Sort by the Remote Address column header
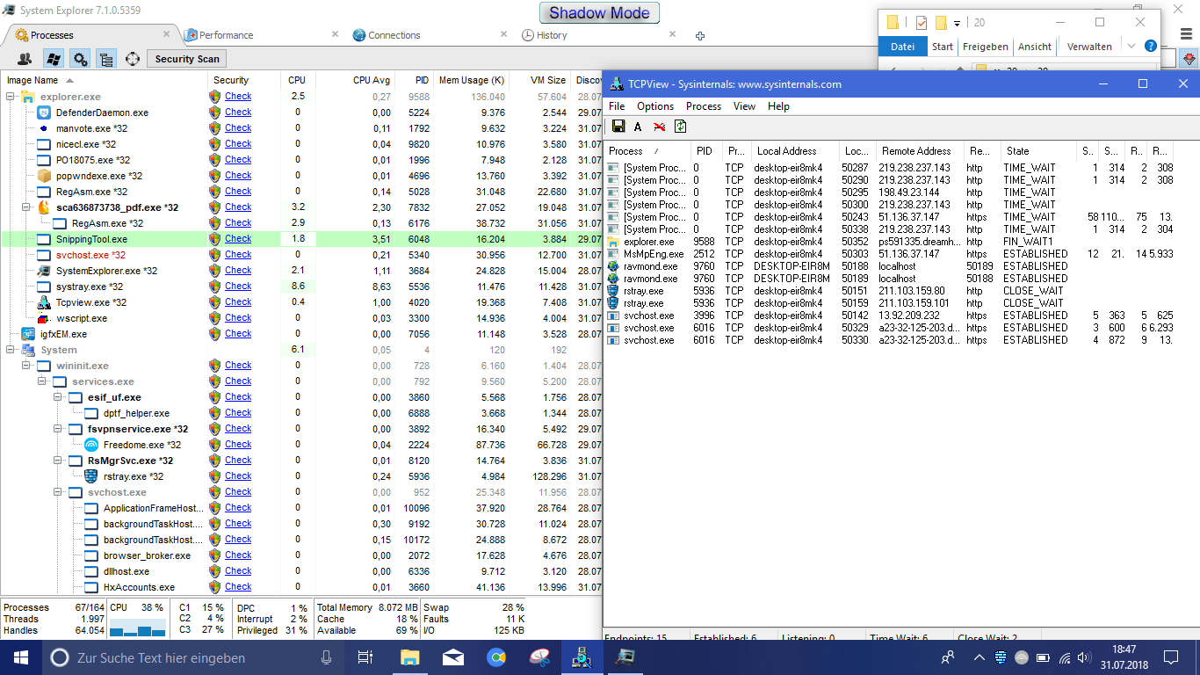Viewport: 1200px width, 675px height. pos(916,151)
